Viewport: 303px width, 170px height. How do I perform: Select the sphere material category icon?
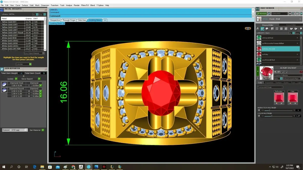[267, 29]
